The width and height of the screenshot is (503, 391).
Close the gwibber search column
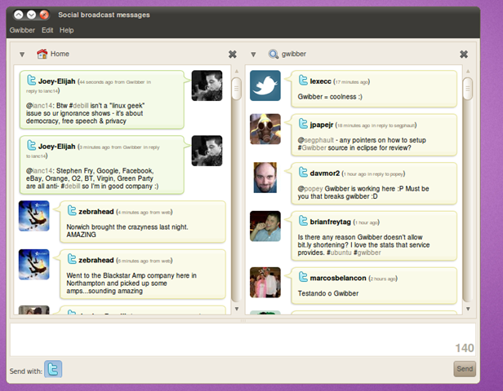464,55
